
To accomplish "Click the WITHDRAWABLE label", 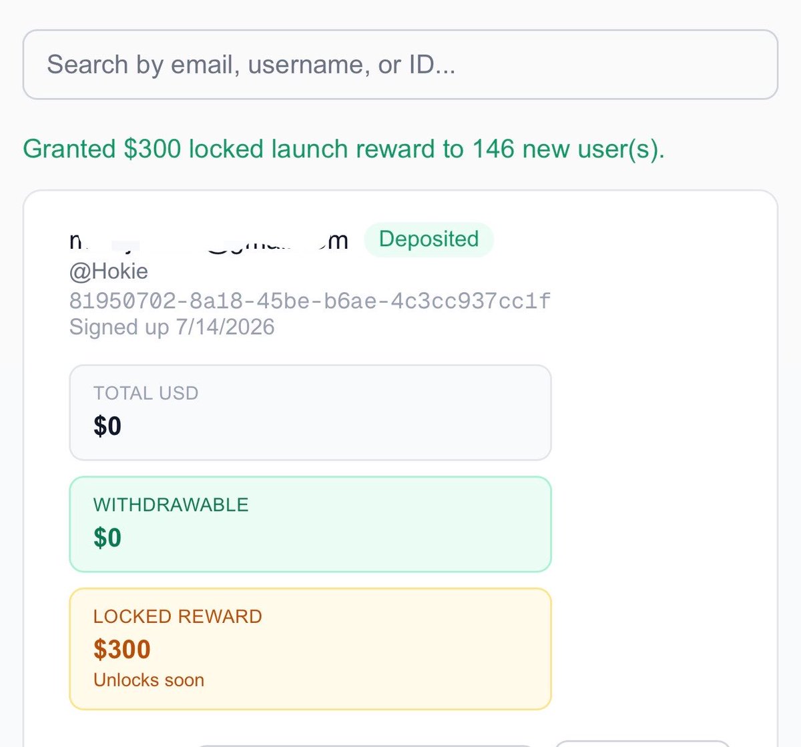I will 171,505.
